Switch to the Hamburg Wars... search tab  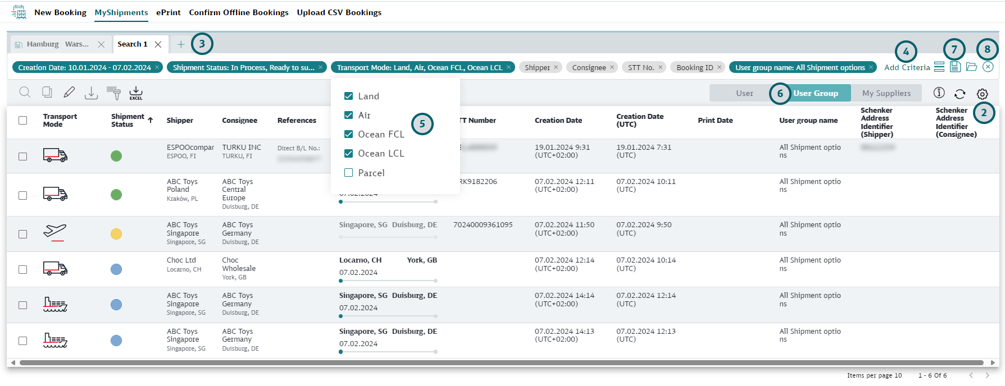[x=57, y=44]
